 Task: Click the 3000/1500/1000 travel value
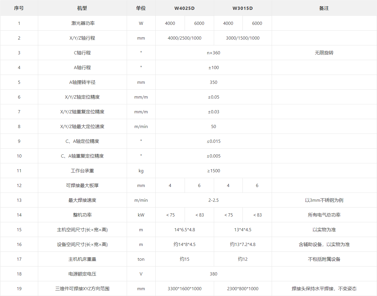click(x=243, y=38)
